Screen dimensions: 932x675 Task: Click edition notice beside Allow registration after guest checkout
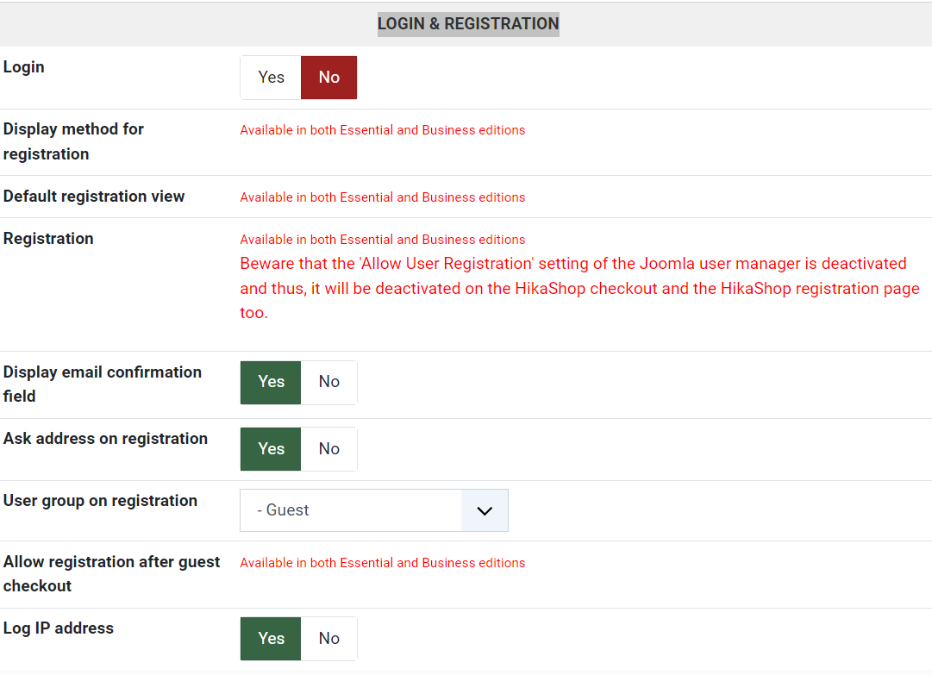tap(382, 563)
